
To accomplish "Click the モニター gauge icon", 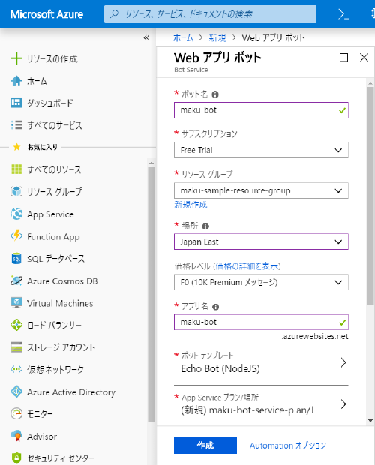I will [16, 413].
